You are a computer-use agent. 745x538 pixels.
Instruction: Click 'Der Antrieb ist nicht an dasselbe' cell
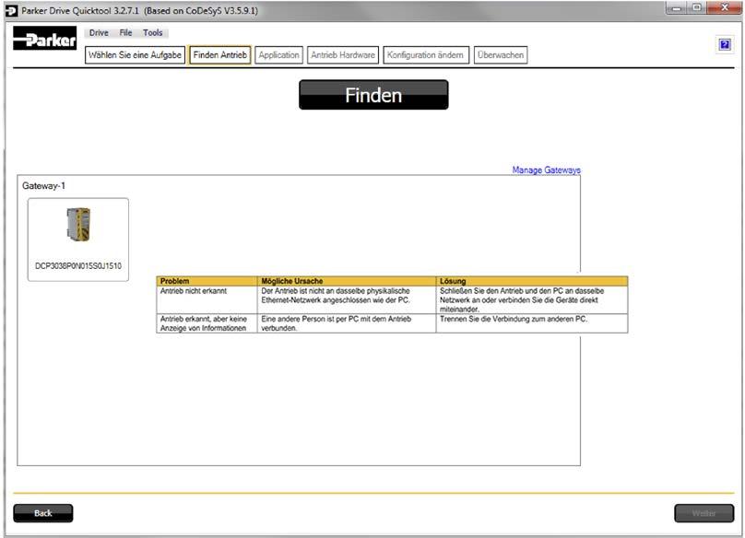[x=347, y=299]
